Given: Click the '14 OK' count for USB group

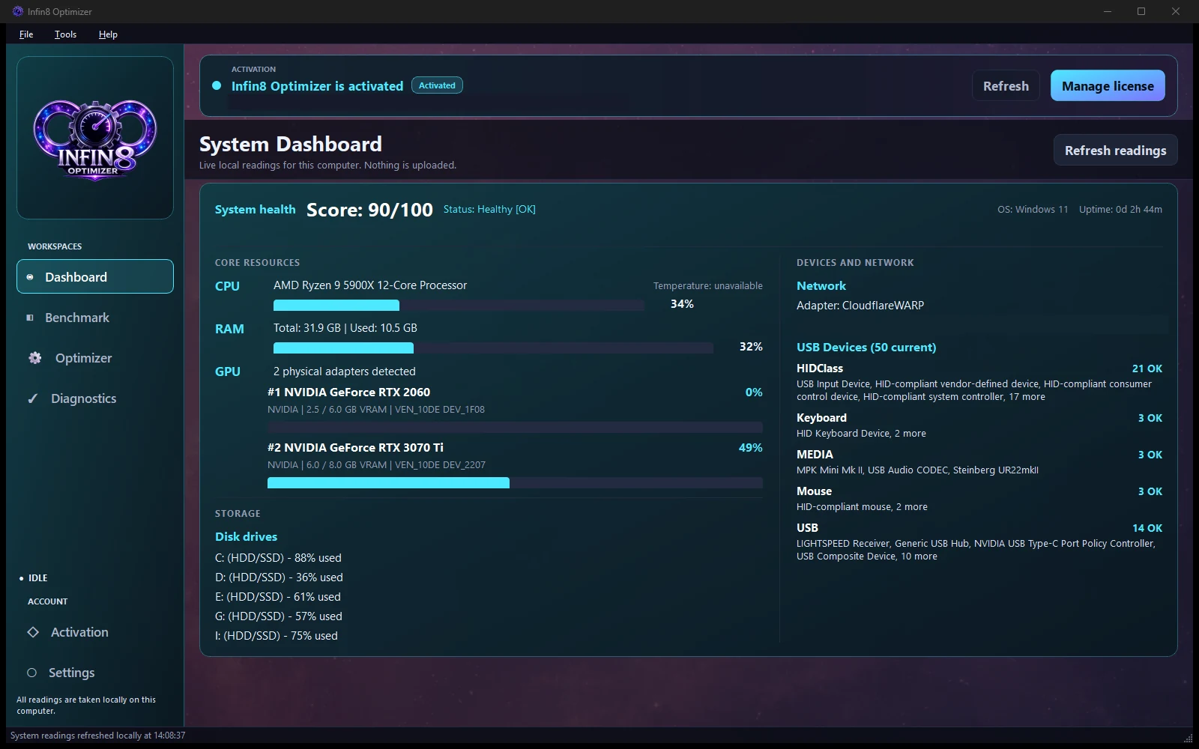Looking at the screenshot, I should pos(1147,528).
